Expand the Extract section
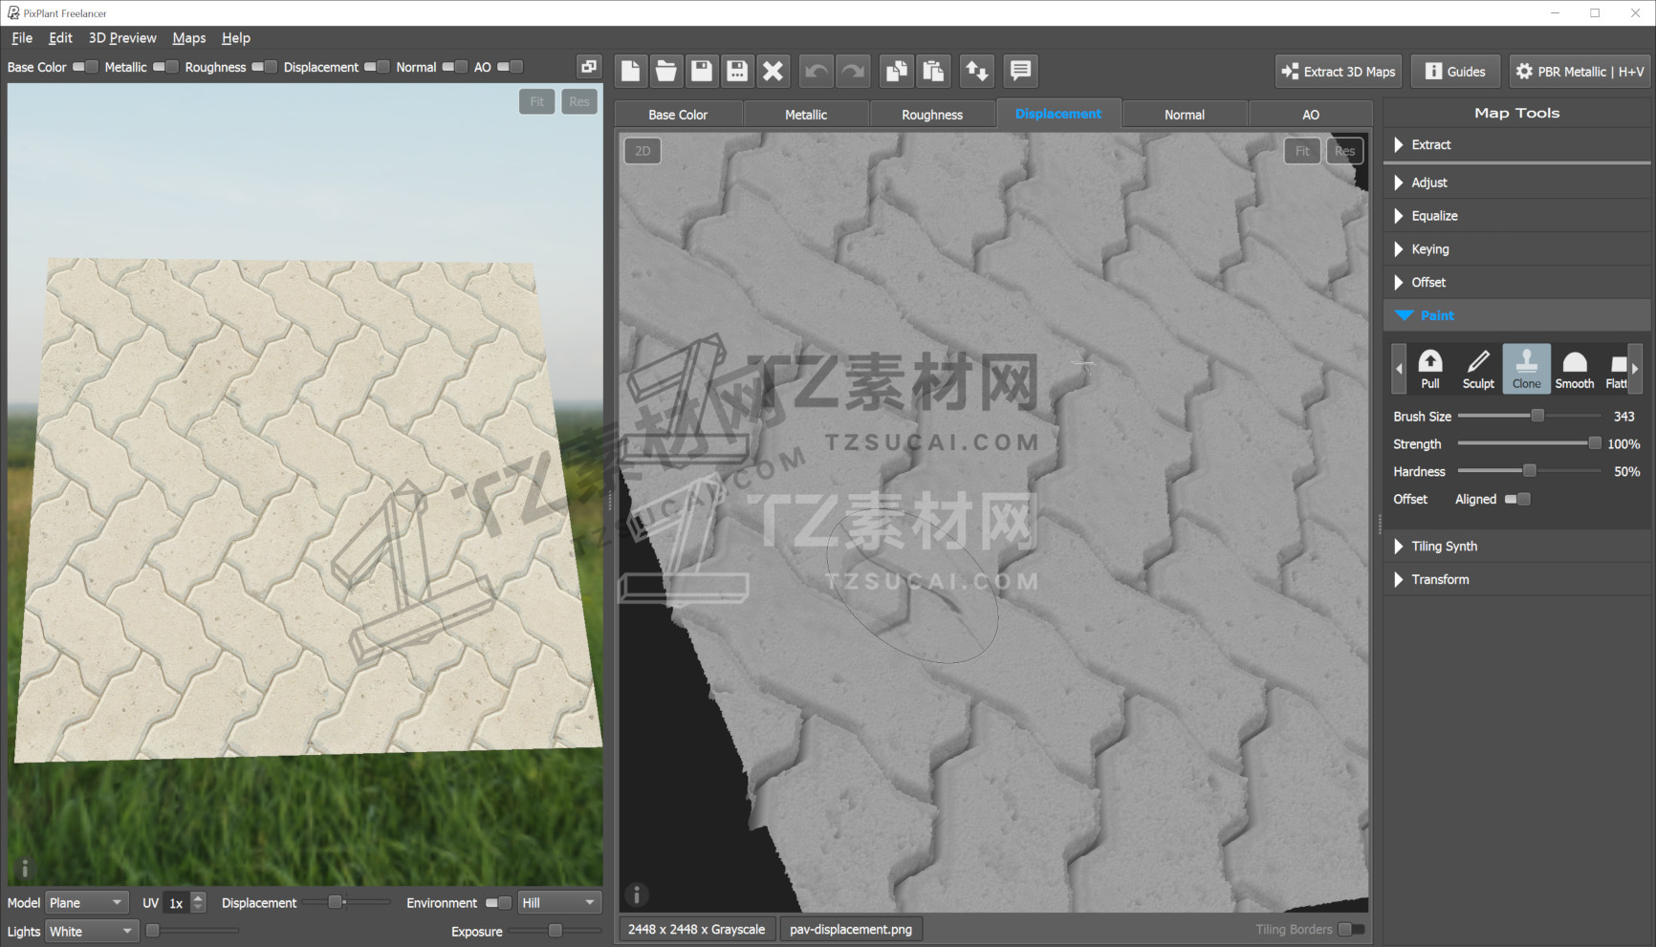Image resolution: width=1656 pixels, height=947 pixels. [1517, 145]
